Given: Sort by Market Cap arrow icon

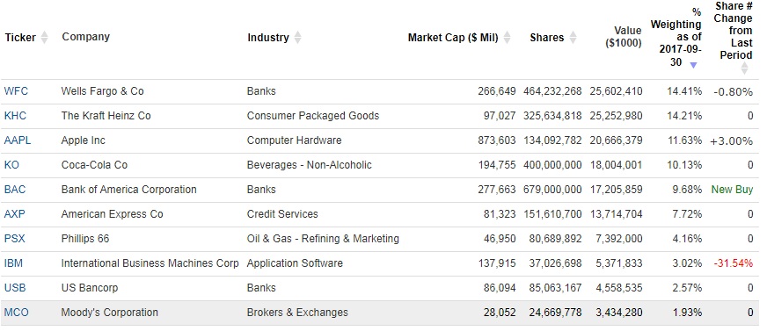Looking at the screenshot, I should [x=507, y=38].
